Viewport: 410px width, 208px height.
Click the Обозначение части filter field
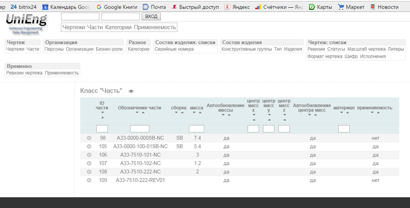pos(140,129)
